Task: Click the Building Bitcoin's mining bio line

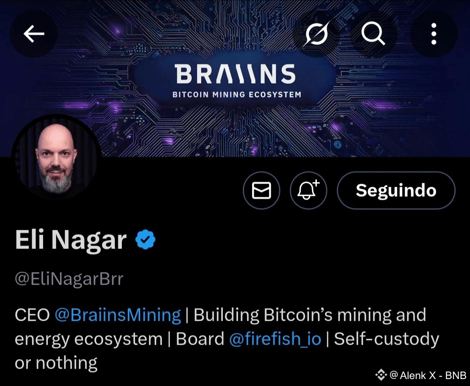Action: click(310, 315)
